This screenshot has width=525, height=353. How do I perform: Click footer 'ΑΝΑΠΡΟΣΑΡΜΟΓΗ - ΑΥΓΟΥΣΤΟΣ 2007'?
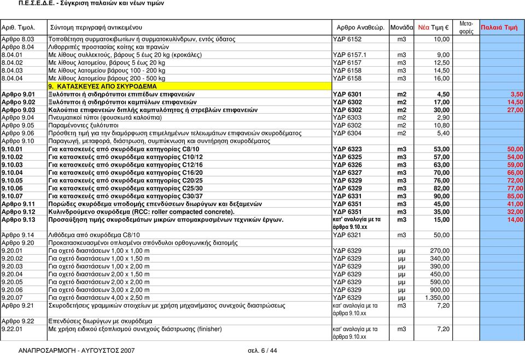point(77,350)
